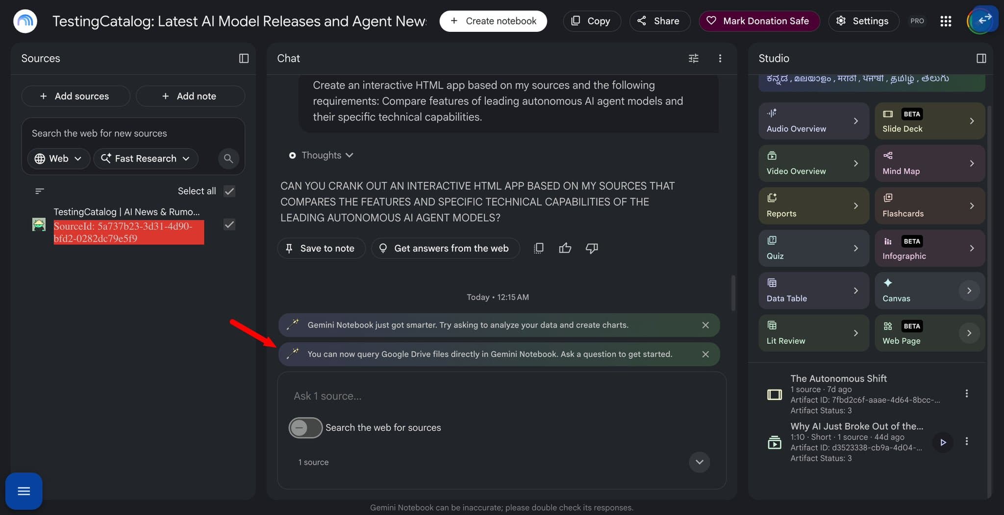
Task: Open Google apps grid icon
Action: click(x=946, y=21)
